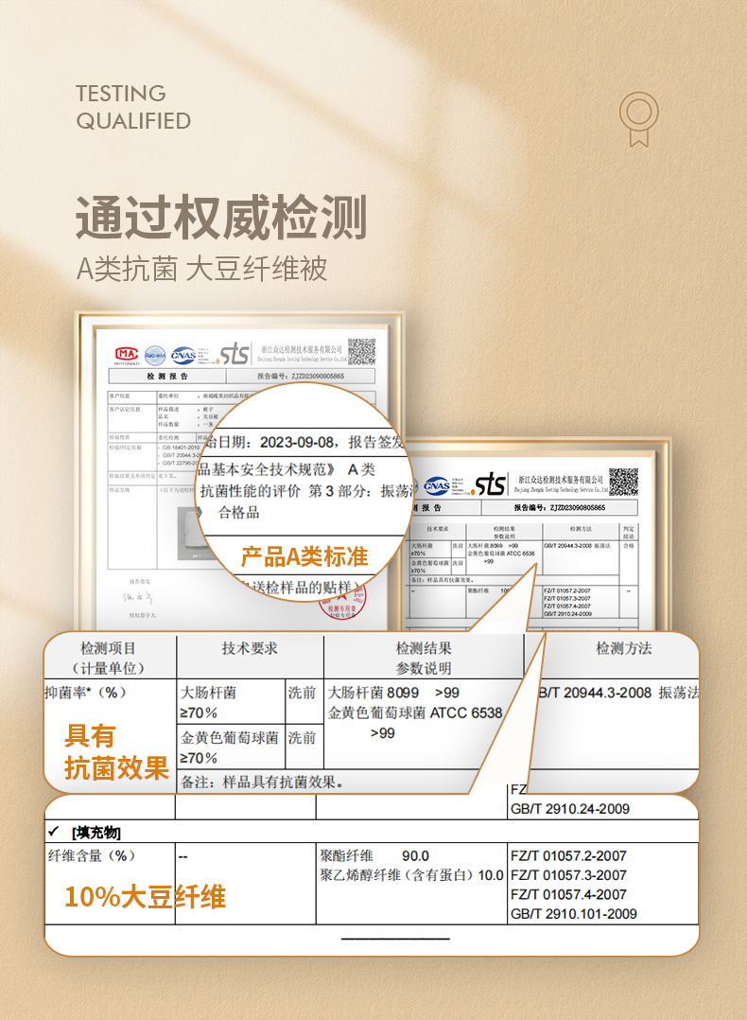The height and width of the screenshot is (1020, 747).
Task: Click 'GB/T 20944.3-2008 振荡法' in large table
Action: (x=617, y=693)
